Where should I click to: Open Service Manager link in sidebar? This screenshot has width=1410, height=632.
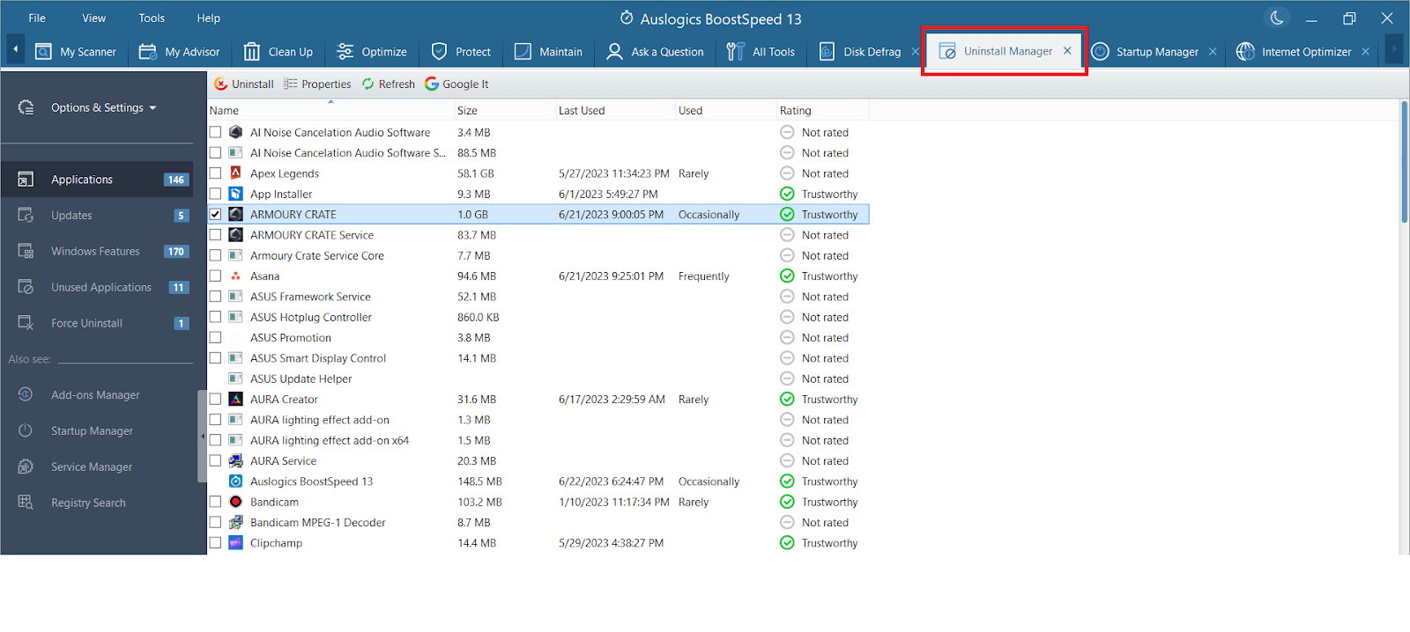click(x=92, y=467)
